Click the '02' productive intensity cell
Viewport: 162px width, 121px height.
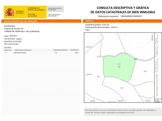[56, 53]
